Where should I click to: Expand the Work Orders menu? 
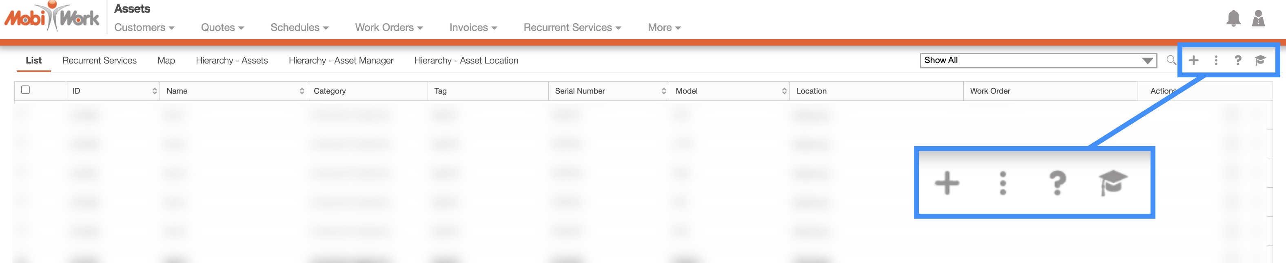point(388,27)
